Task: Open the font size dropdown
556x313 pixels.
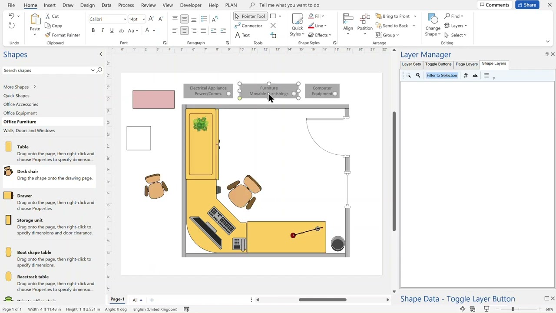Action: pos(143,19)
